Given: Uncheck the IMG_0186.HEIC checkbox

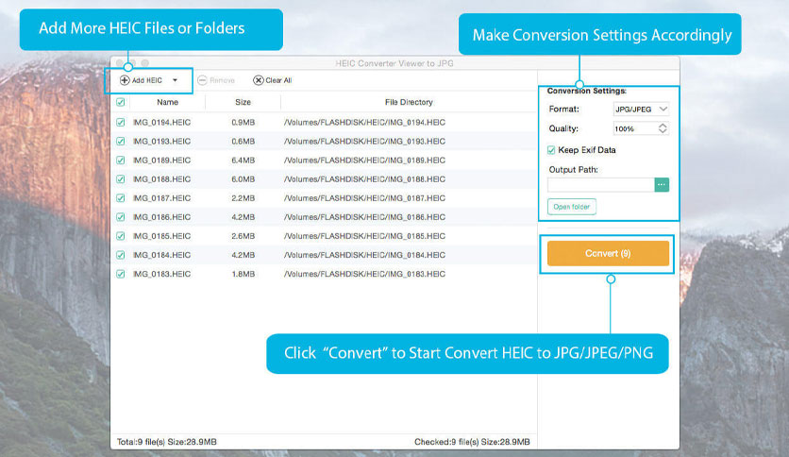Looking at the screenshot, I should 121,217.
